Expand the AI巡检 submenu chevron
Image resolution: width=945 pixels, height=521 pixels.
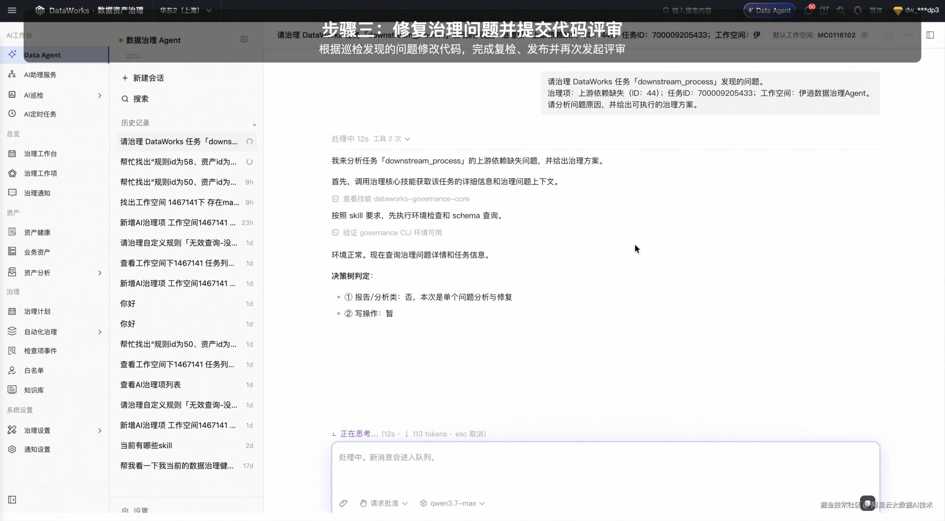100,95
